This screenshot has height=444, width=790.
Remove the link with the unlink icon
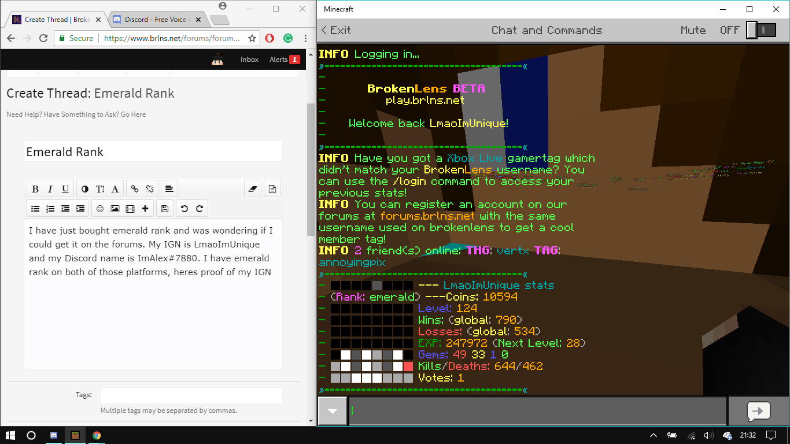point(150,188)
